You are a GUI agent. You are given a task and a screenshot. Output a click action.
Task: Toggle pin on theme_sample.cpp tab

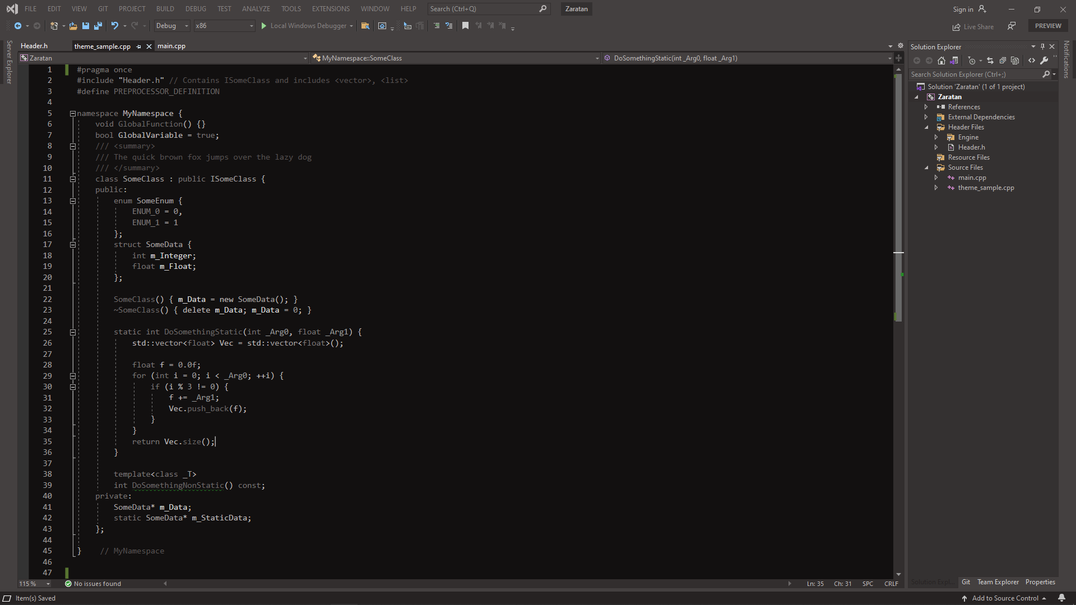coord(139,46)
